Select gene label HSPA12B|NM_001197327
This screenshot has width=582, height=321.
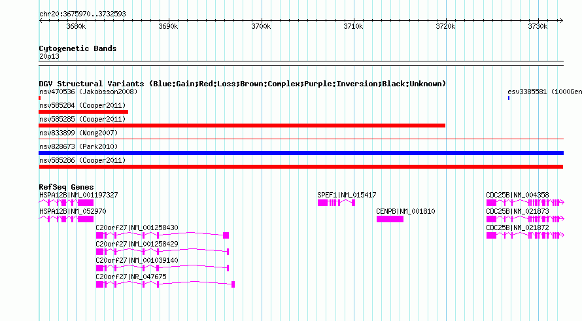[x=78, y=195]
